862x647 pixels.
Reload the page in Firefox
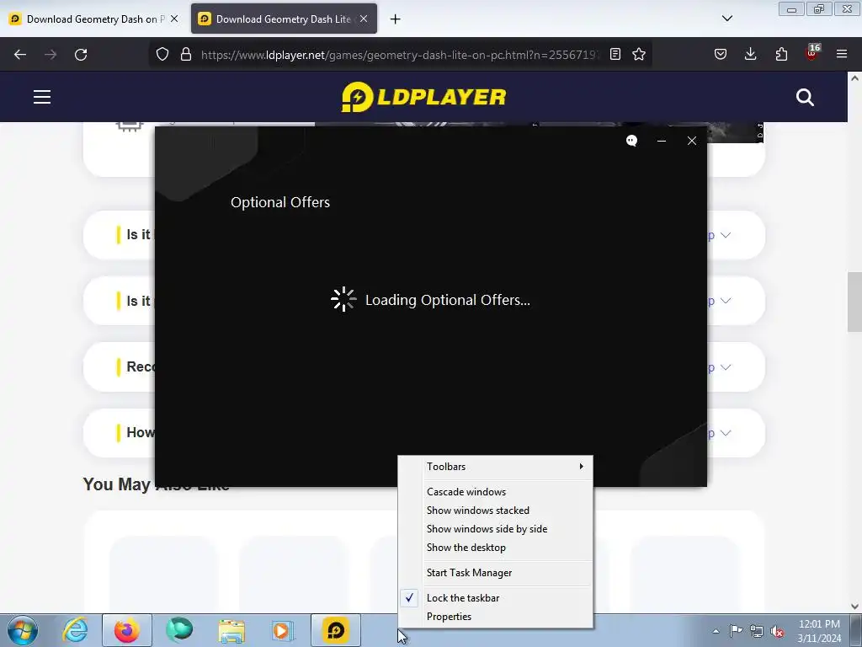pyautogui.click(x=81, y=55)
